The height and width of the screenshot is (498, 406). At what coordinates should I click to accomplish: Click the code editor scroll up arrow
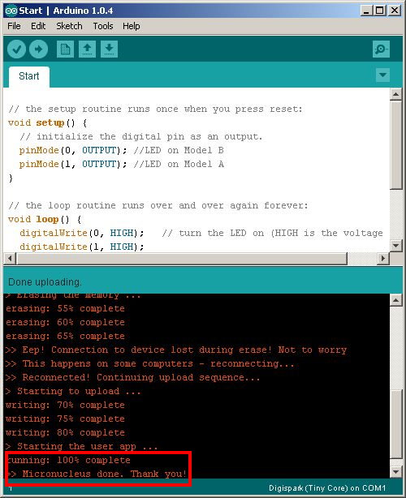click(x=395, y=94)
